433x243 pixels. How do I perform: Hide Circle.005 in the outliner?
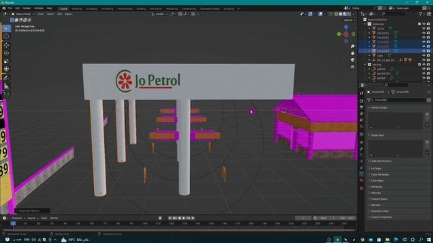click(x=424, y=51)
